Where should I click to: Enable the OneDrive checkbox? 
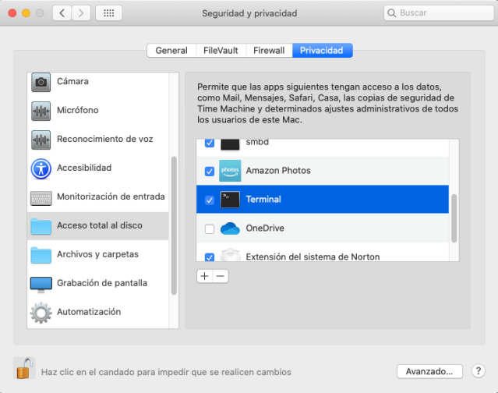pyautogui.click(x=209, y=228)
